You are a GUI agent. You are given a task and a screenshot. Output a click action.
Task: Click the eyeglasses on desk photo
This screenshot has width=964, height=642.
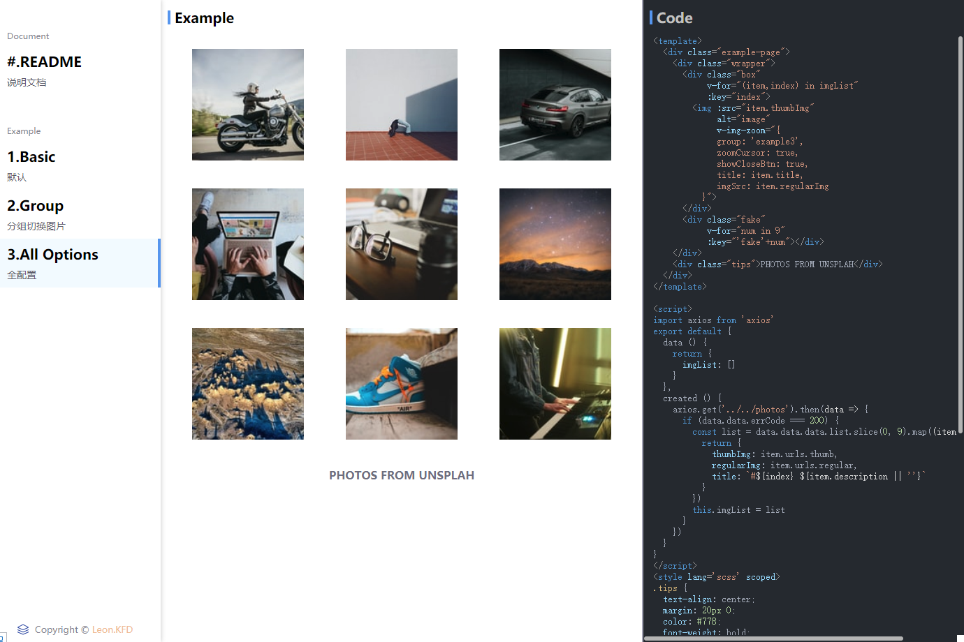click(x=402, y=244)
